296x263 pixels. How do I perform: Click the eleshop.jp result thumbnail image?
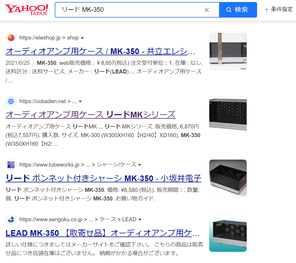(x=228, y=51)
